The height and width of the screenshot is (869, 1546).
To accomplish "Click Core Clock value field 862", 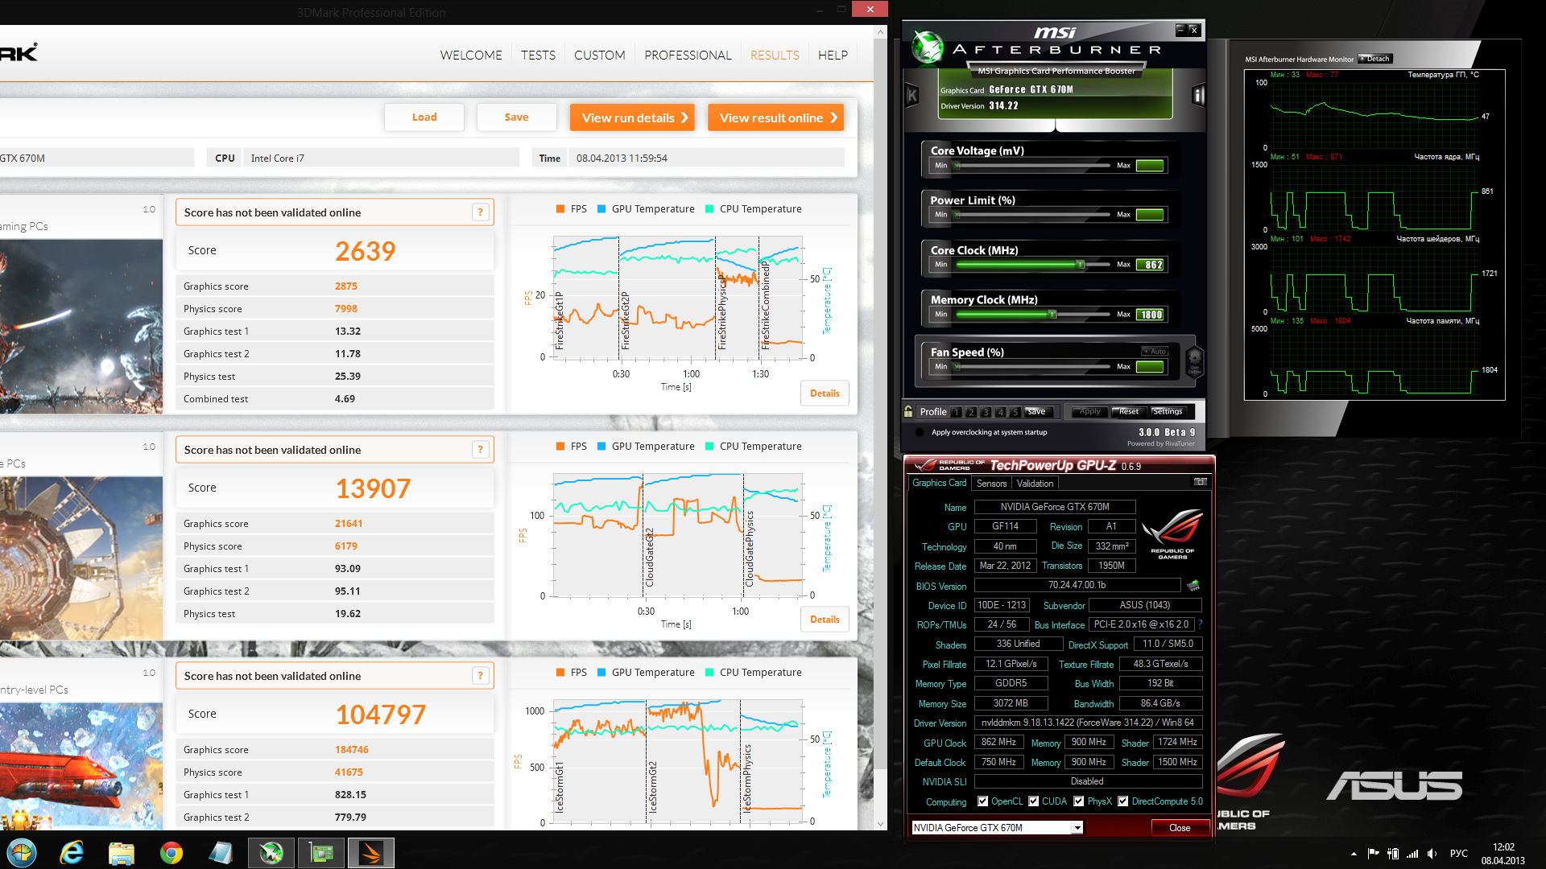I will (x=1150, y=265).
